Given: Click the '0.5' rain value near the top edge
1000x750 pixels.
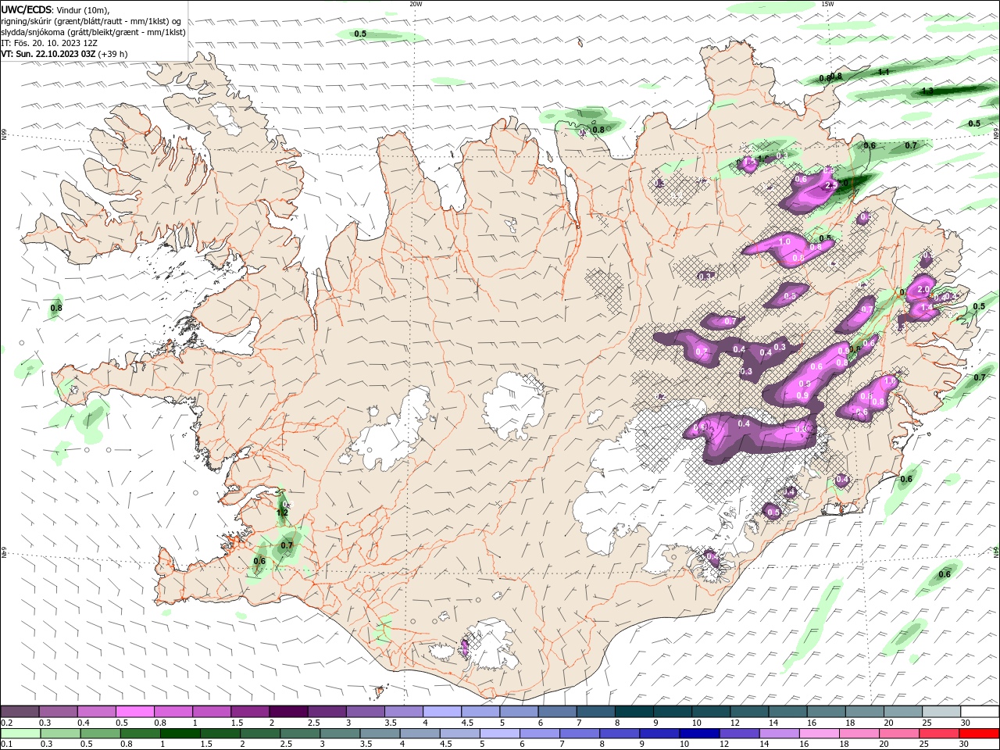Looking at the screenshot, I should [360, 34].
